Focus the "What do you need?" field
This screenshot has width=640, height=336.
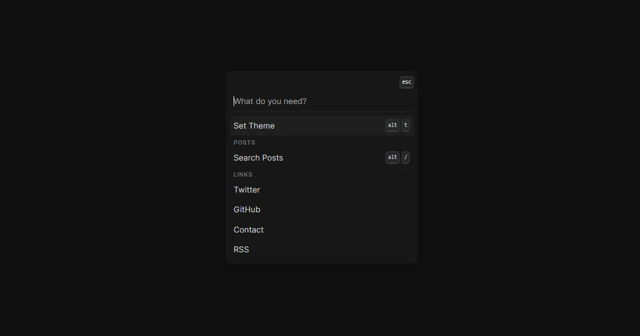pyautogui.click(x=320, y=101)
